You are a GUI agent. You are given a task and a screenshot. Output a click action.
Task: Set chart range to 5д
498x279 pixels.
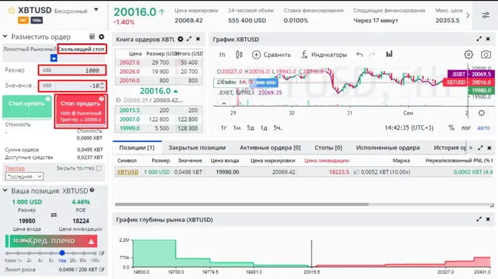[250, 128]
